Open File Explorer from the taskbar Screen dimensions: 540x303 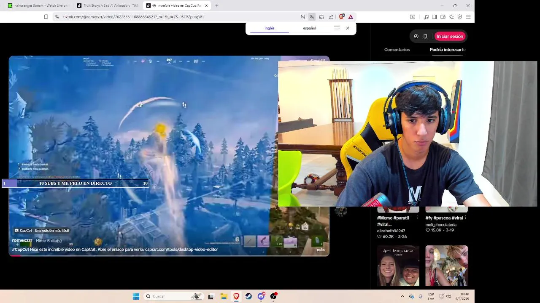224,296
